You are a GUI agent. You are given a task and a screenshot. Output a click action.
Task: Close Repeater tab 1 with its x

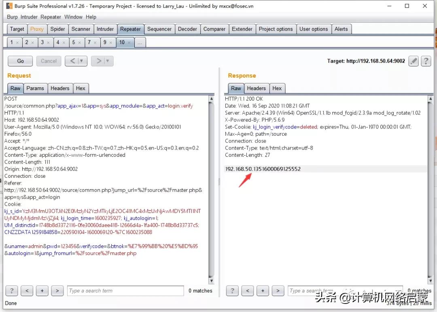(x=17, y=42)
